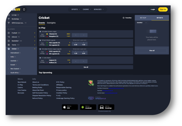Click the La Liga trophy icon
Viewport: 182px width, 126px height.
point(9,15)
